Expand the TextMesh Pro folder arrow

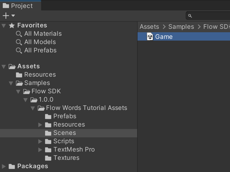pos(40,149)
